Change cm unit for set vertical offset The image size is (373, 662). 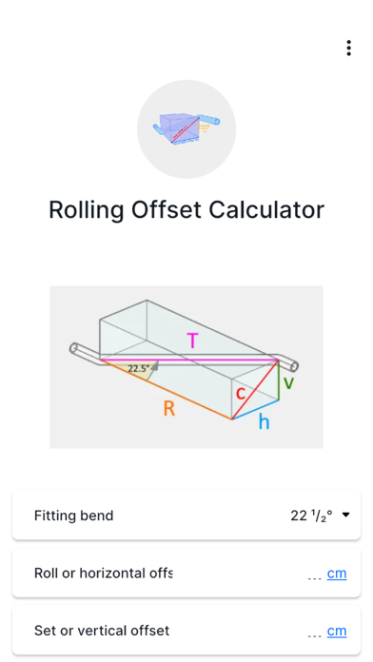(337, 631)
